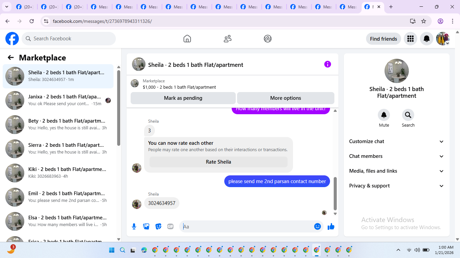Open the account profile picture menu
Viewport: 460px width, 258px height.
pyautogui.click(x=443, y=39)
